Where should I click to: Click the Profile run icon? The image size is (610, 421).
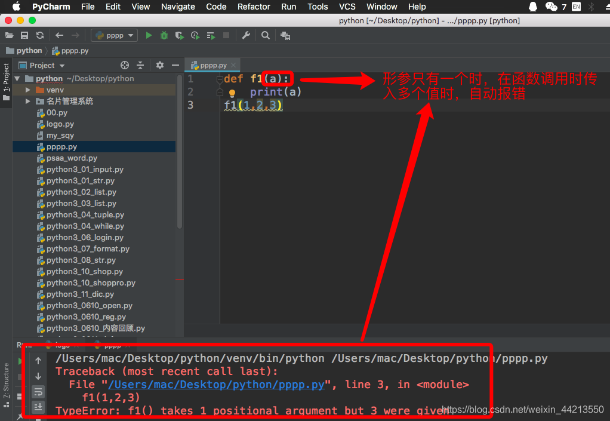[195, 35]
